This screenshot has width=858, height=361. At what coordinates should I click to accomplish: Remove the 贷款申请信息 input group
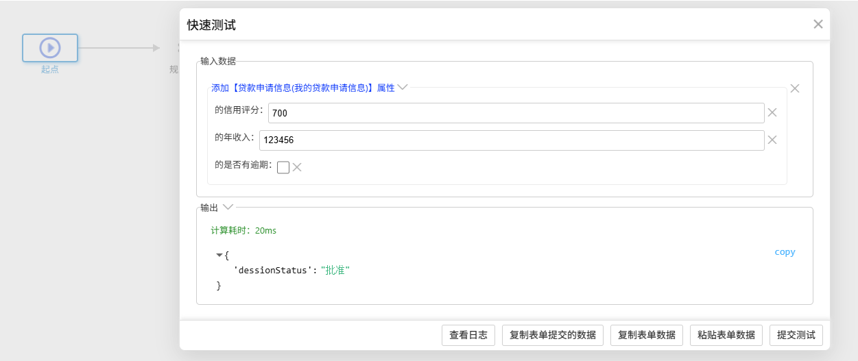coord(795,88)
